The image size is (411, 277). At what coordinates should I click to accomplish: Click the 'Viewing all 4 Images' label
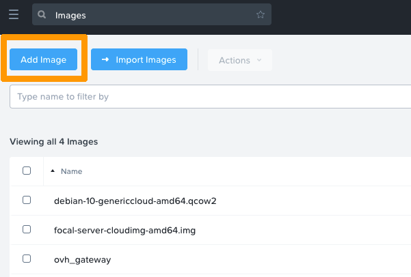click(53, 142)
